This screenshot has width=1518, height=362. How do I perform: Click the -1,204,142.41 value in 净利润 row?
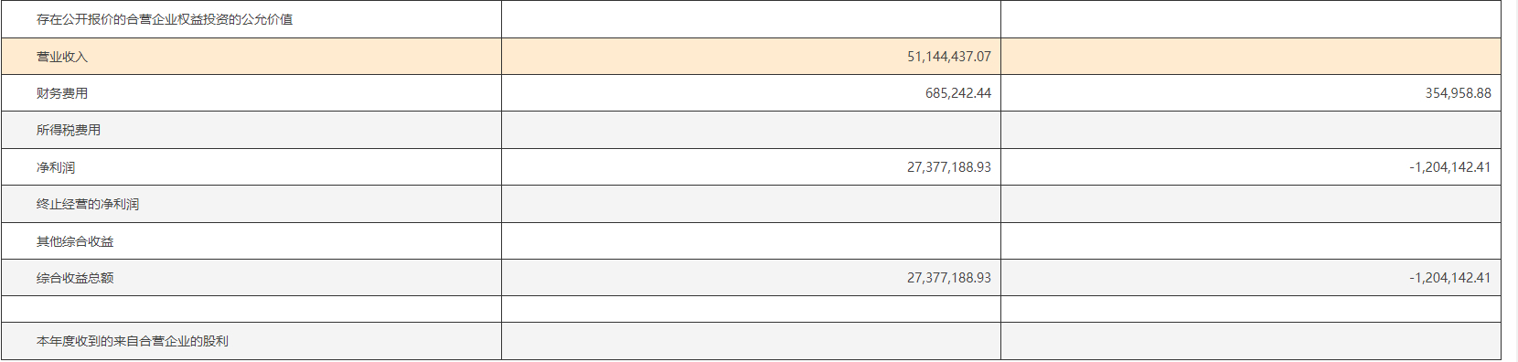[x=1450, y=167]
